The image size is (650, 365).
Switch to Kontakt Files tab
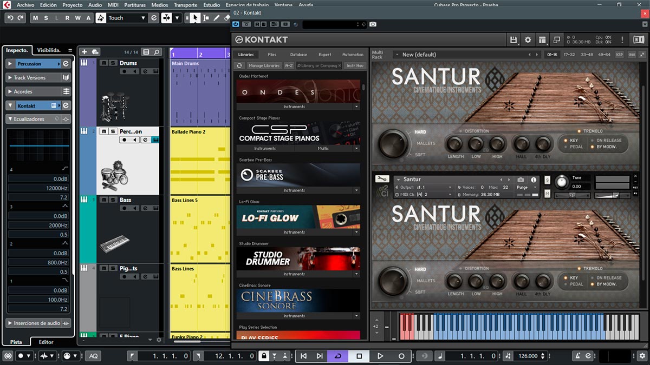272,55
